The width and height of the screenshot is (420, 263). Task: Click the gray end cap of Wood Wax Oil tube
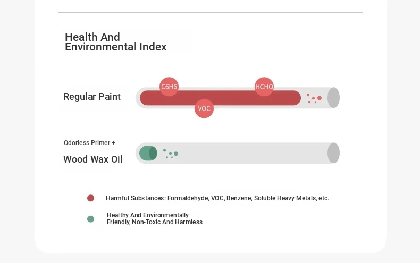(333, 153)
